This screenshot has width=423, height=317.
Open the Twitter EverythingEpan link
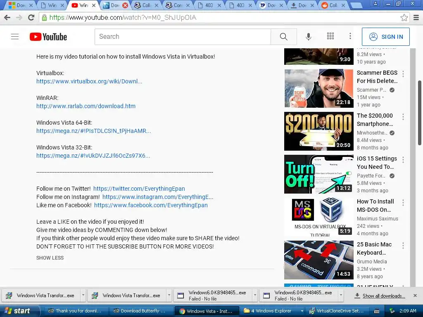[139, 189]
